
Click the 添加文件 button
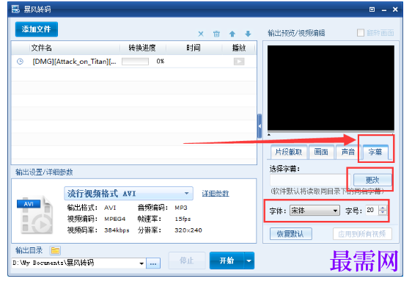(x=36, y=29)
